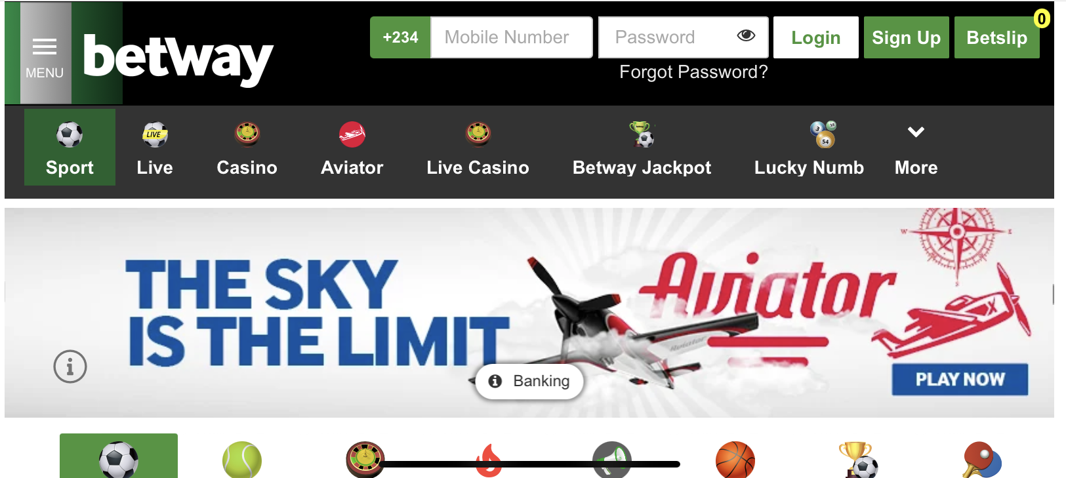1066x478 pixels.
Task: Click the Mobile Number input field
Action: click(512, 37)
